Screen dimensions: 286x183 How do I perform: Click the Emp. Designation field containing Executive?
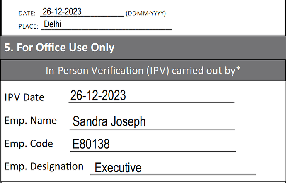(173, 167)
